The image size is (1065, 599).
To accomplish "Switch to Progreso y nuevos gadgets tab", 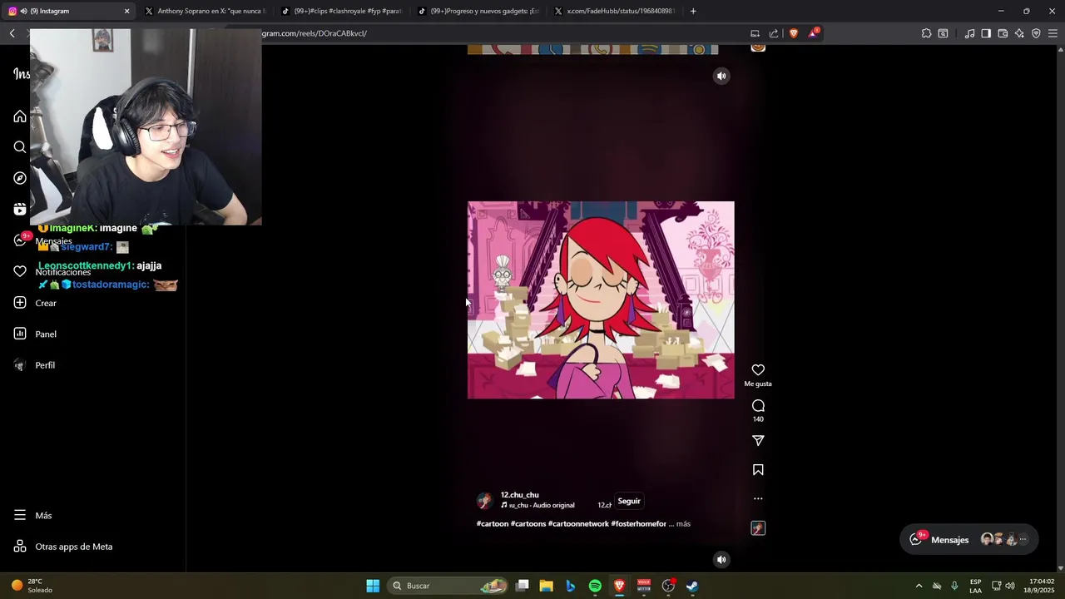I will click(478, 11).
